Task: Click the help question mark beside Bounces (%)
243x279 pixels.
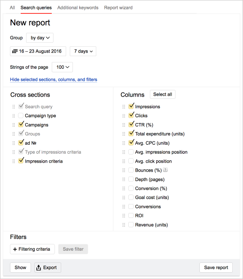Action: pos(165,170)
